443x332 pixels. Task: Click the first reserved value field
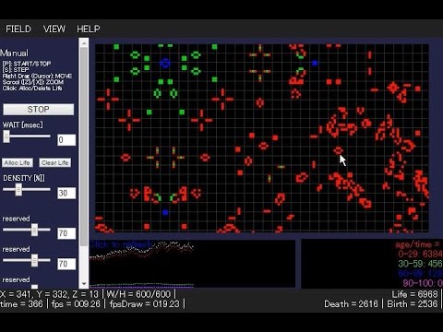point(66,233)
